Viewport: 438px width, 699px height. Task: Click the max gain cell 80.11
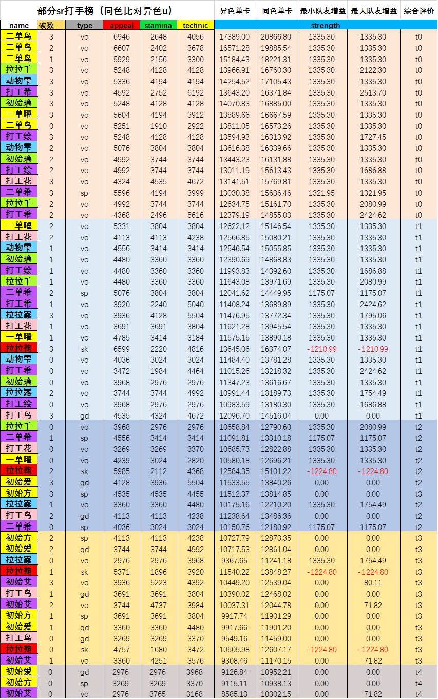(373, 582)
